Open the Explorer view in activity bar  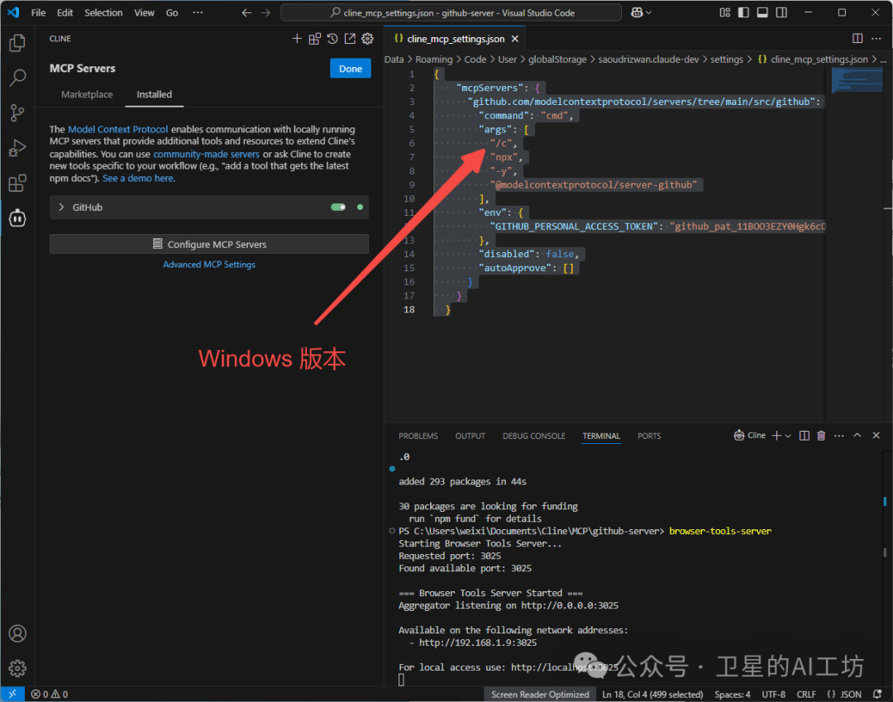[17, 43]
